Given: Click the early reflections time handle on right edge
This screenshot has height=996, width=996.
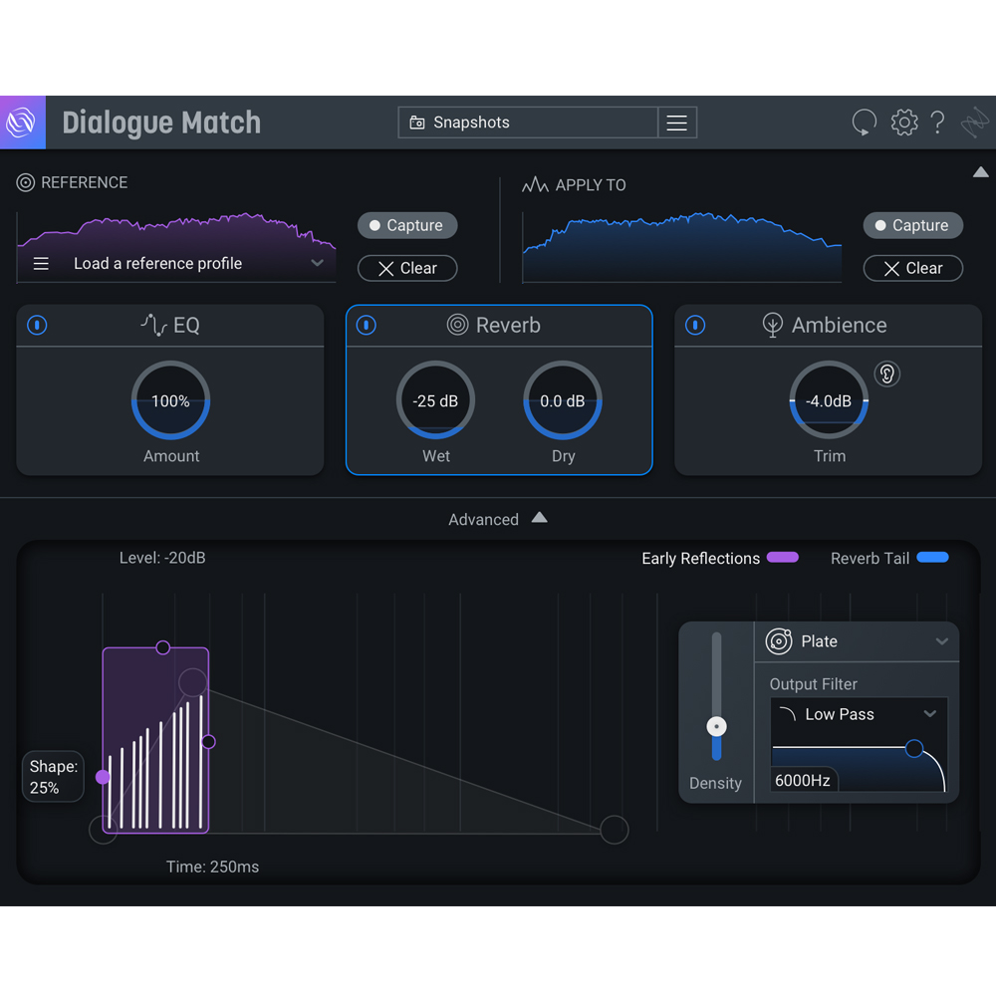Looking at the screenshot, I should tap(208, 741).
